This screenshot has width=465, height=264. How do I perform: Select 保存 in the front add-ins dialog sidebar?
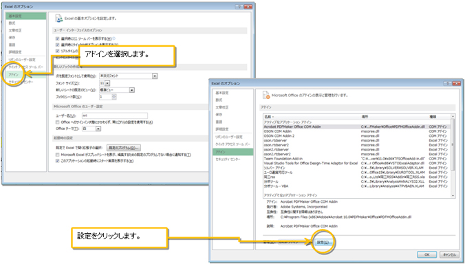(233, 115)
